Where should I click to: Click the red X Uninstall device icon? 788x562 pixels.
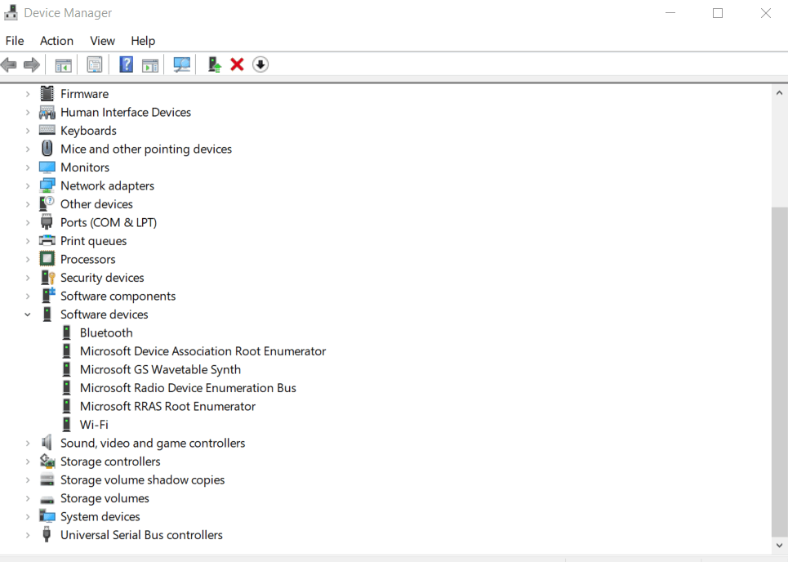click(x=237, y=65)
